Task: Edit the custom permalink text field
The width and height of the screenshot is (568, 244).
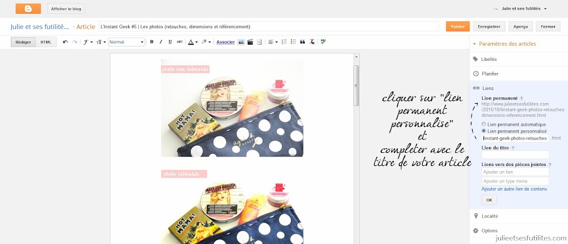Action: click(515, 138)
